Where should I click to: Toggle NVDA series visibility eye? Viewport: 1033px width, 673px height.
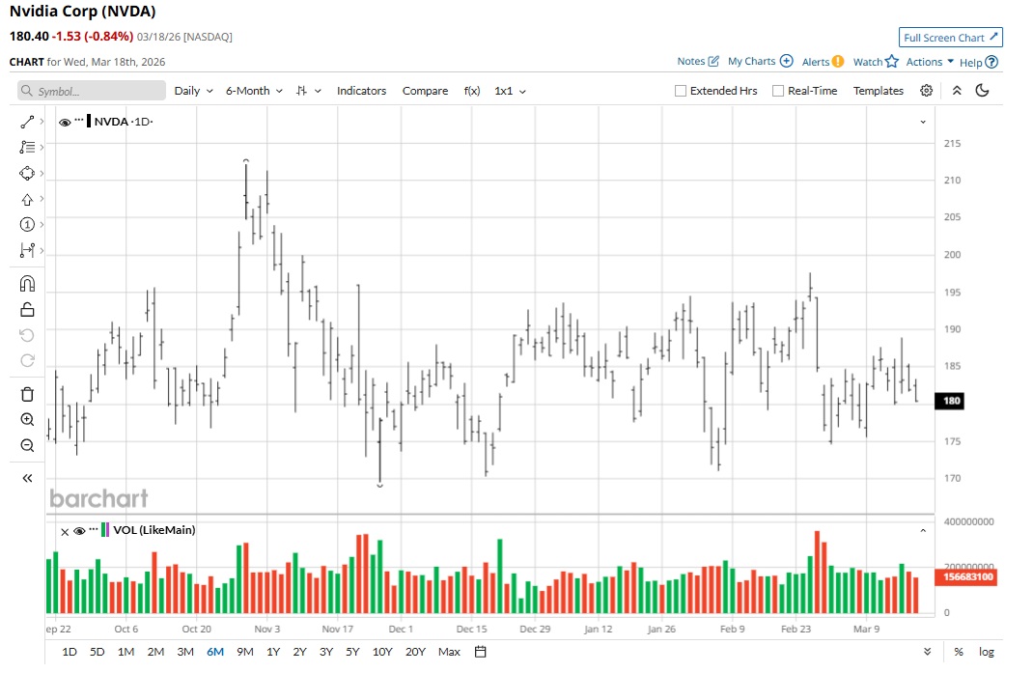tap(65, 122)
